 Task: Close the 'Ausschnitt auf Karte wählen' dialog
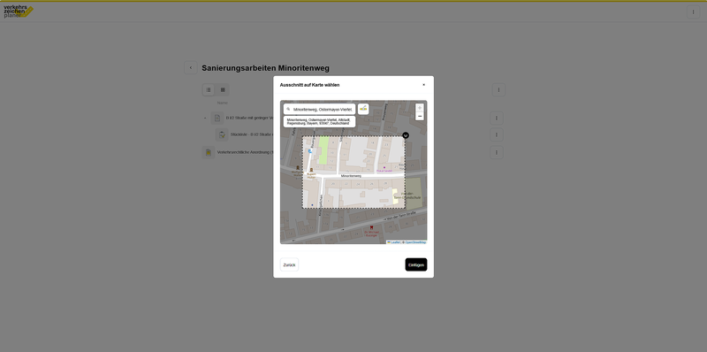[x=423, y=85]
